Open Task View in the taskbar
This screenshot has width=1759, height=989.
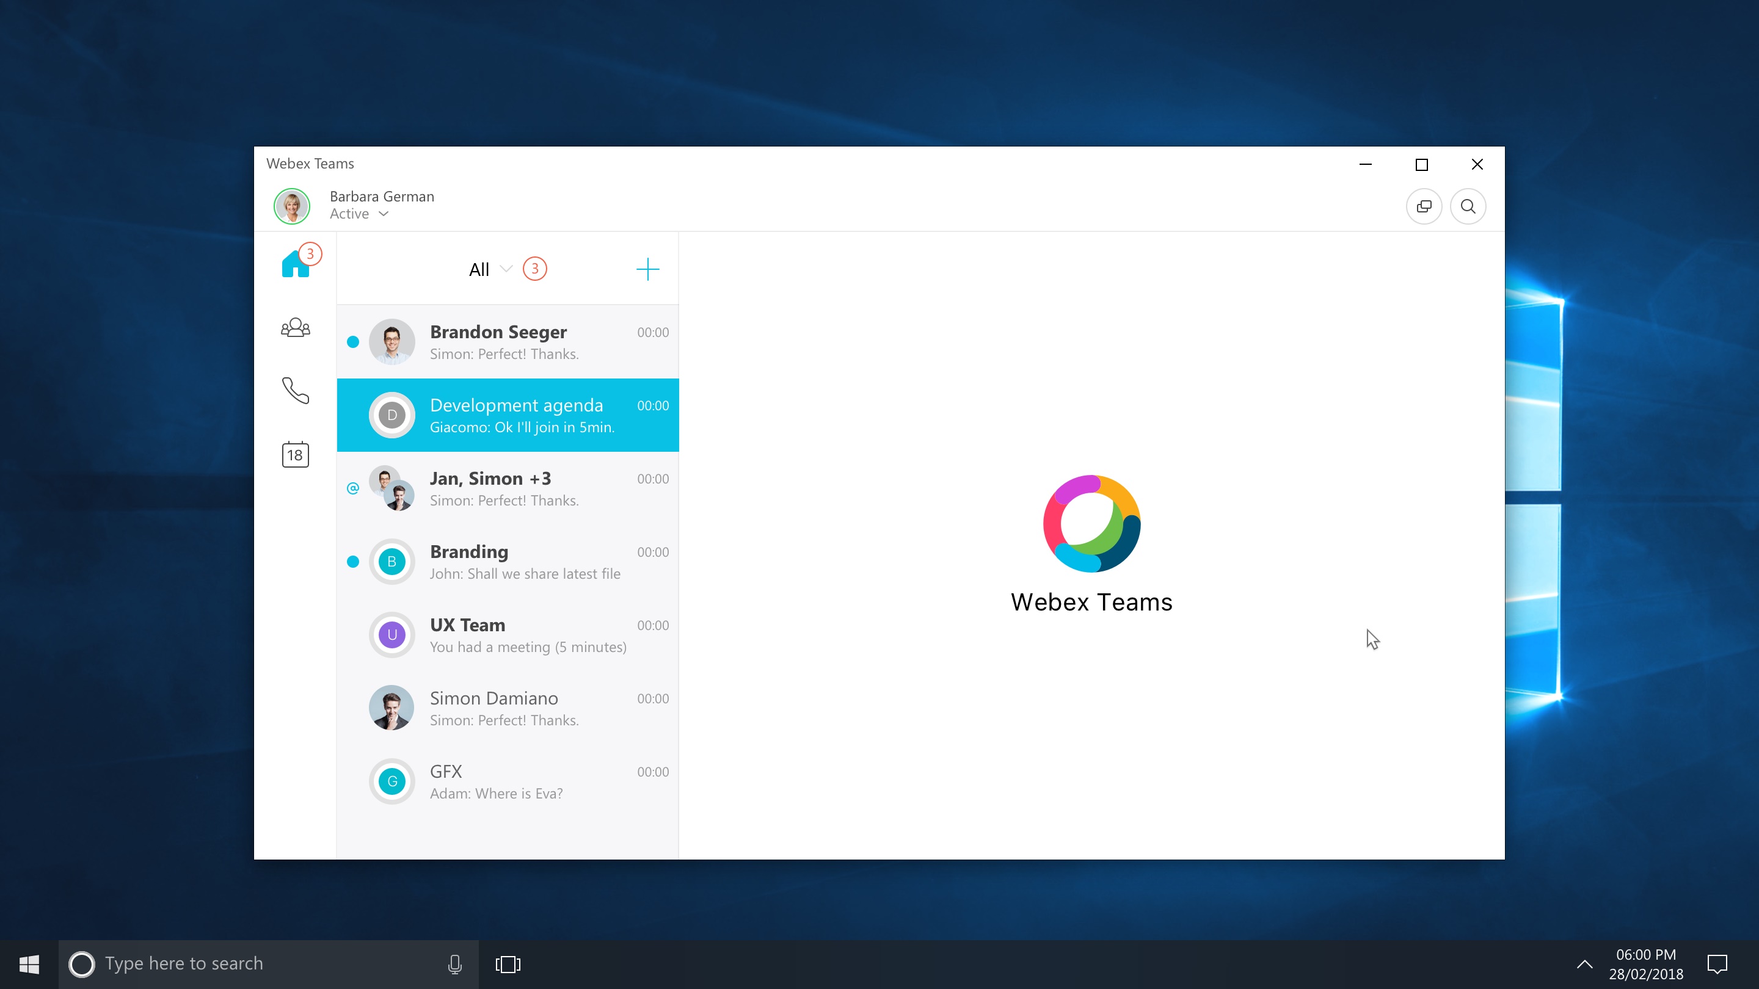[x=508, y=964]
